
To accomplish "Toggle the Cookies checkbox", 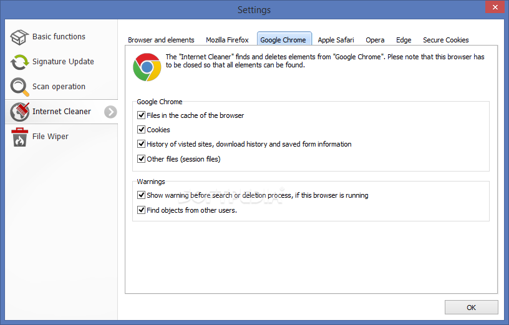I will point(141,129).
